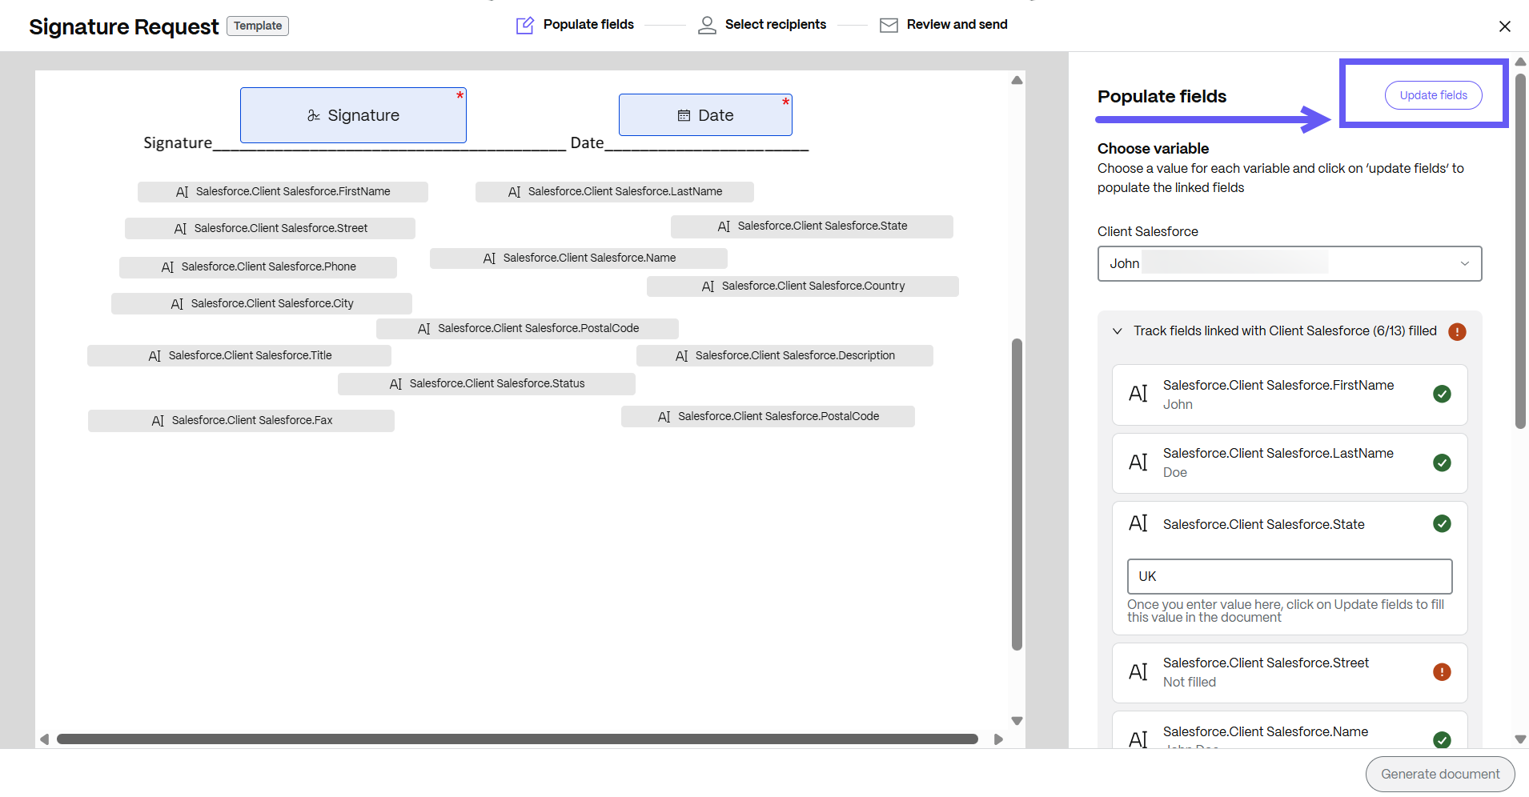Click the Populate fields pencil icon
The width and height of the screenshot is (1529, 797).
[525, 26]
